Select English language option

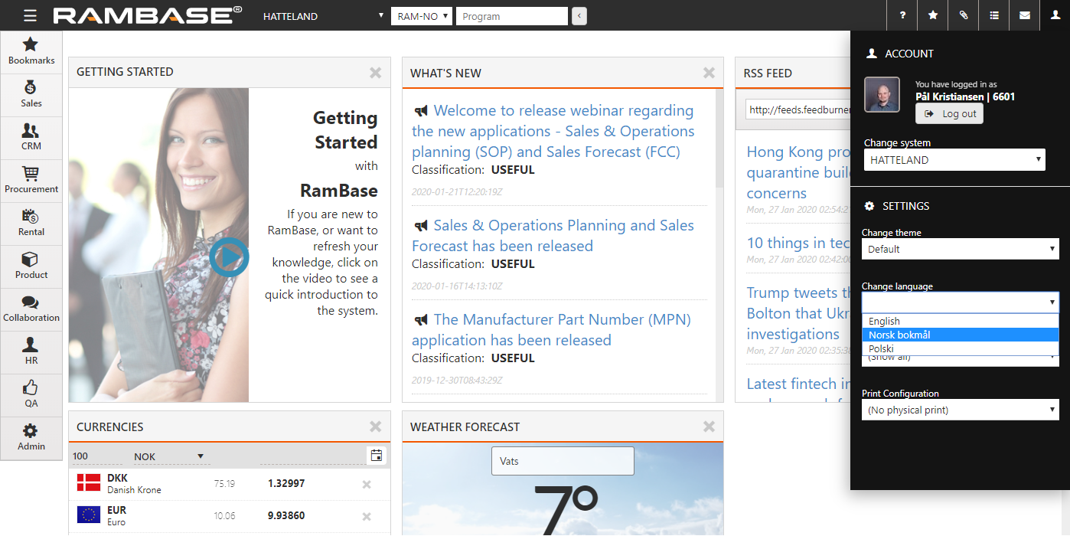pos(961,322)
